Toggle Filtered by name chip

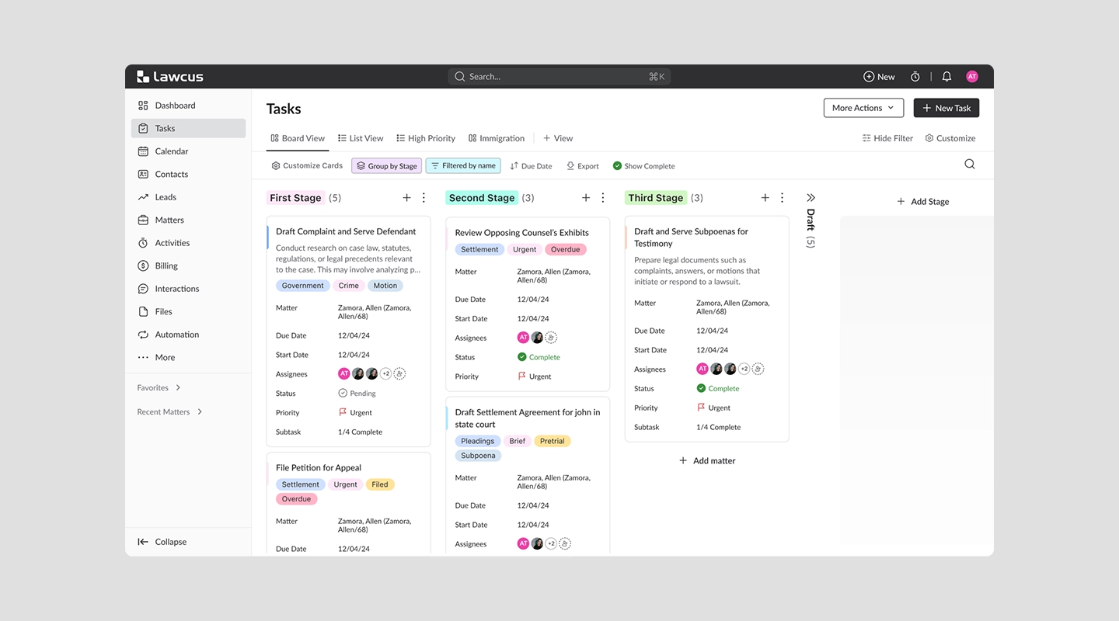tap(463, 165)
